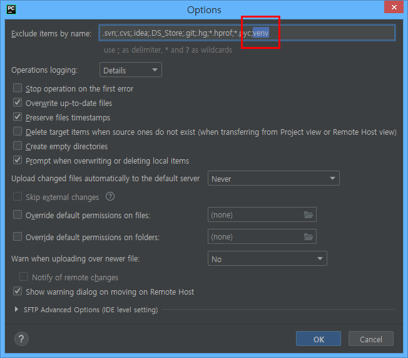The width and height of the screenshot is (408, 358).
Task: Check Skip external changes box
Action: (18, 197)
